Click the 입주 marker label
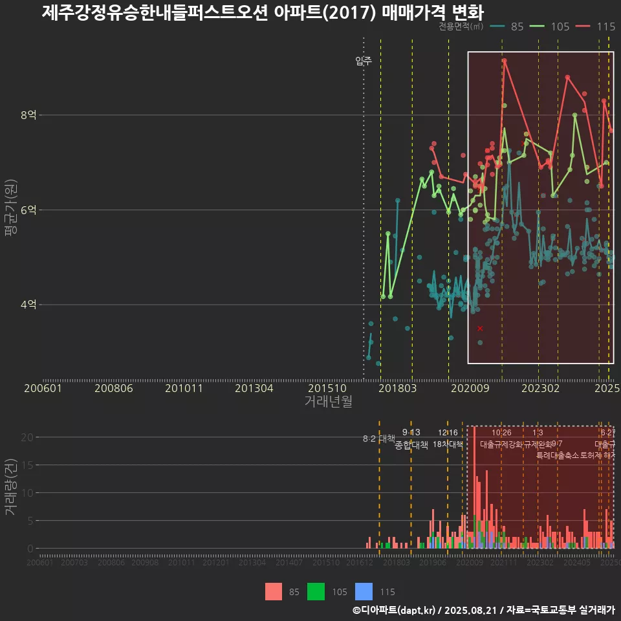The height and width of the screenshot is (621, 621). click(364, 61)
